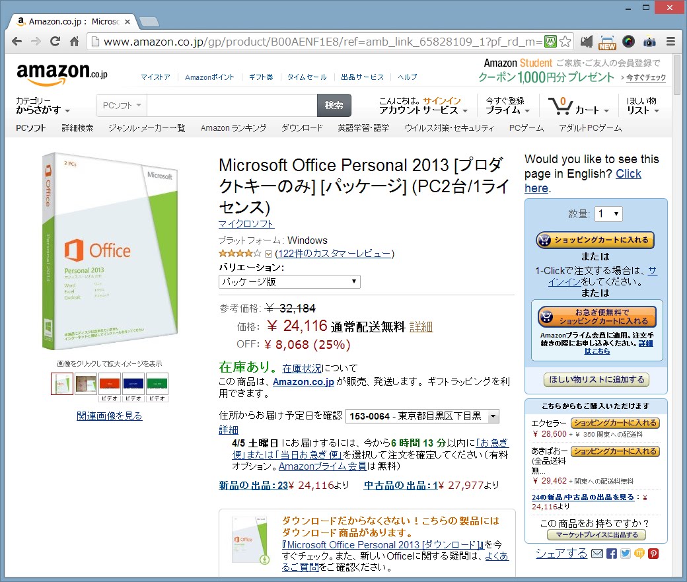Open the バリエーション パッケージ版 dropdown
This screenshot has height=582, width=687.
click(289, 282)
